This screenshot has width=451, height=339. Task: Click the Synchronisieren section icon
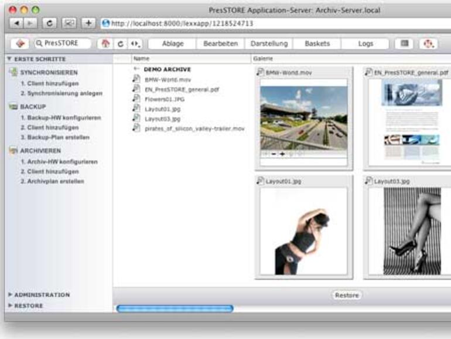tap(13, 72)
